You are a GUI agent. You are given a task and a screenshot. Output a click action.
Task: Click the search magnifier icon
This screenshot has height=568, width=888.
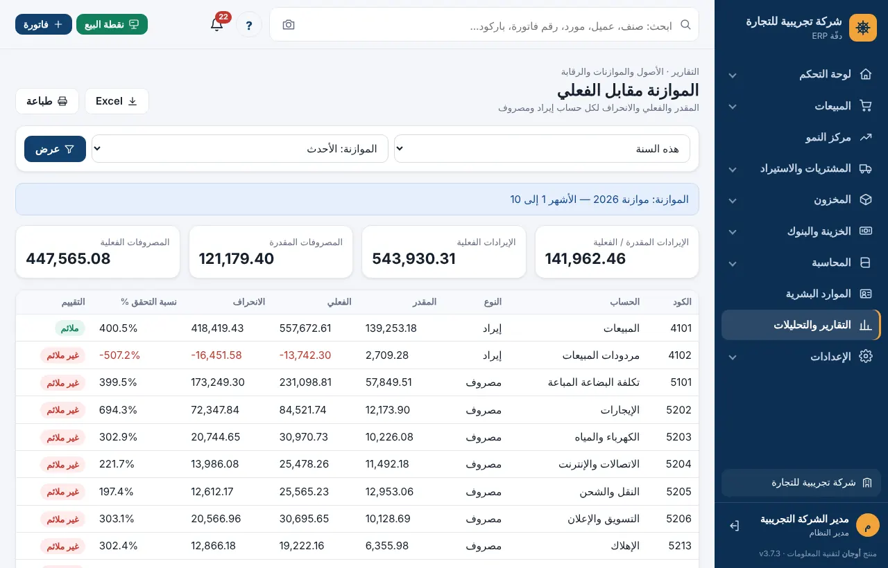tap(685, 24)
